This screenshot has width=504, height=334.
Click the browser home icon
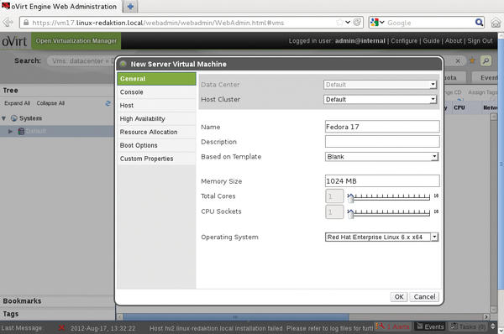(496, 23)
